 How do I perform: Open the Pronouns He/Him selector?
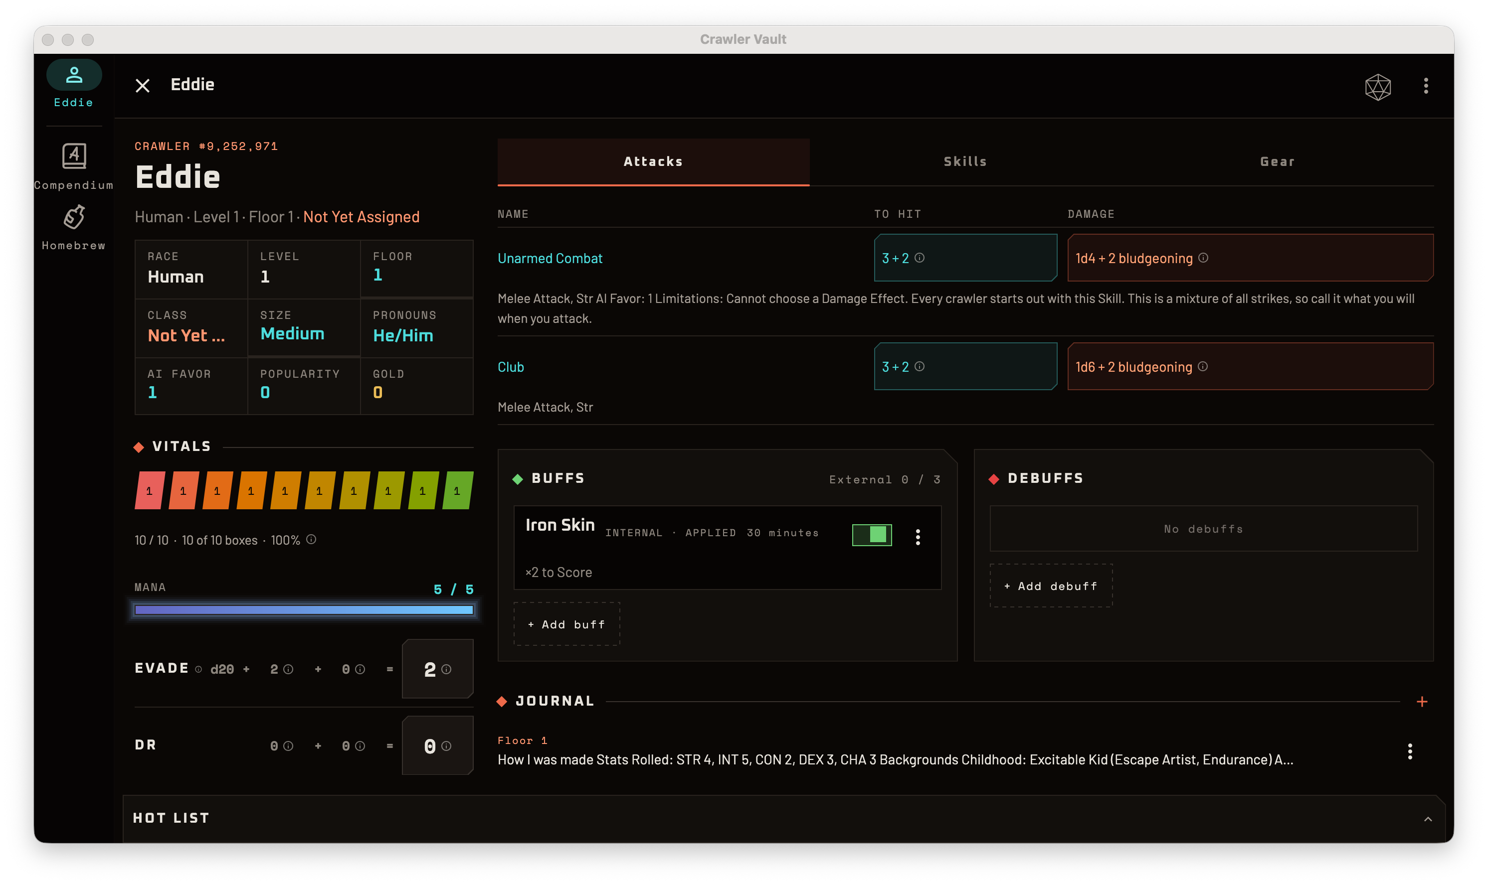[x=416, y=327]
